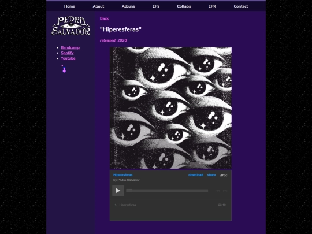Screen dimensions: 312x234
Task: Click download in the Bandcamp player
Action: (196, 175)
